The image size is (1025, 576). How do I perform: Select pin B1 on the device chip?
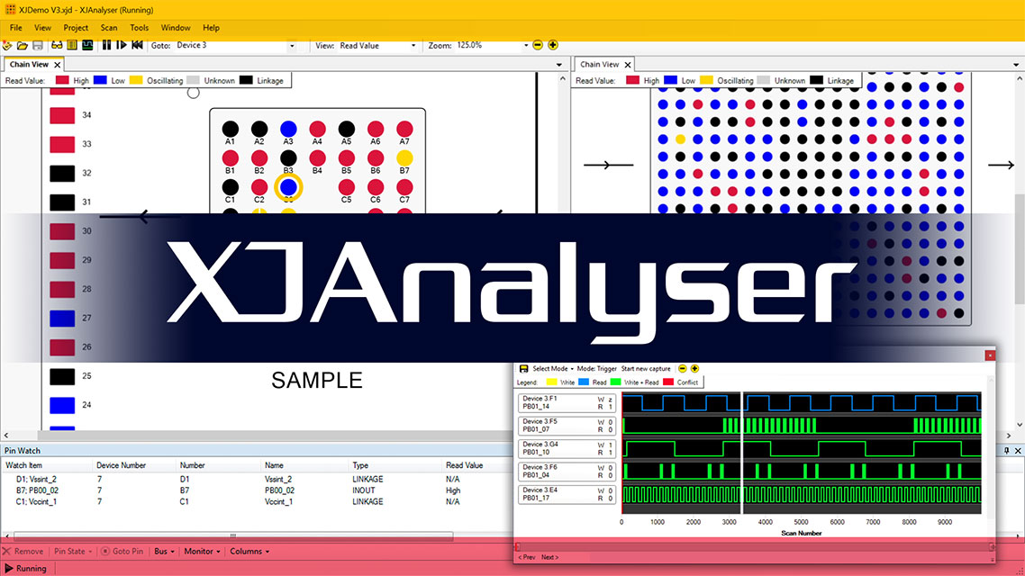[230, 158]
